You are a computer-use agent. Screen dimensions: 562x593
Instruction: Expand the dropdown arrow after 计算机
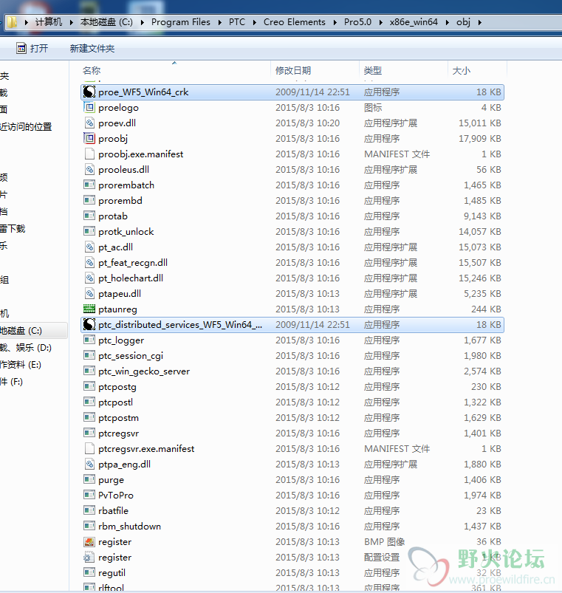pos(71,22)
